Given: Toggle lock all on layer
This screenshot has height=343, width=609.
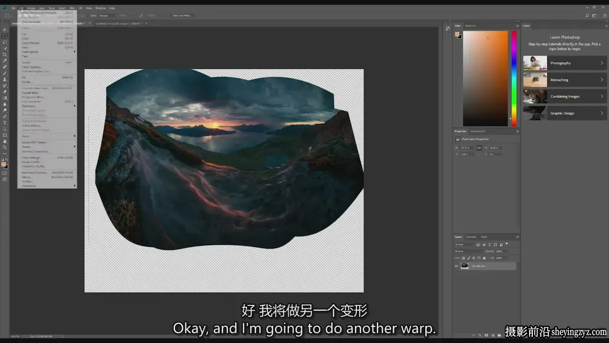Looking at the screenshot, I should pos(484,258).
